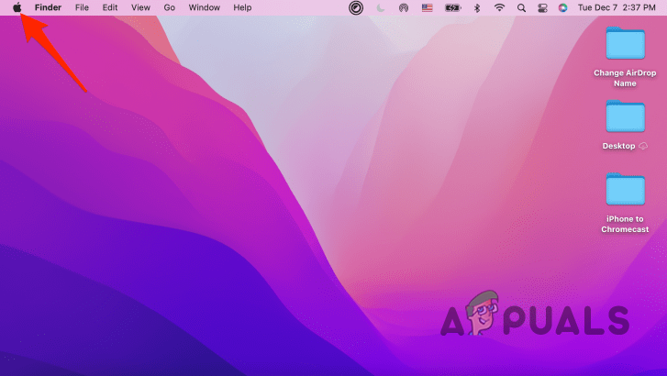The image size is (667, 376).
Task: Open the Wi-Fi status menu
Action: pyautogui.click(x=499, y=7)
